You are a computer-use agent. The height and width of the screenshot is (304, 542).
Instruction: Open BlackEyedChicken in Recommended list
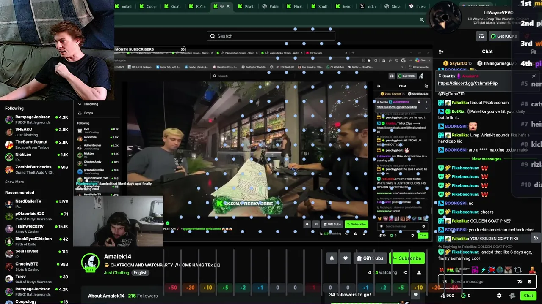pos(37,241)
